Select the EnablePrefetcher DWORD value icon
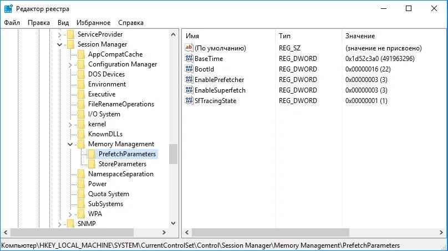 189,79
